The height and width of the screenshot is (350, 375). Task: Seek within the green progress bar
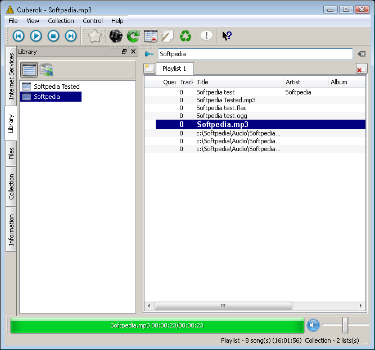click(x=157, y=325)
